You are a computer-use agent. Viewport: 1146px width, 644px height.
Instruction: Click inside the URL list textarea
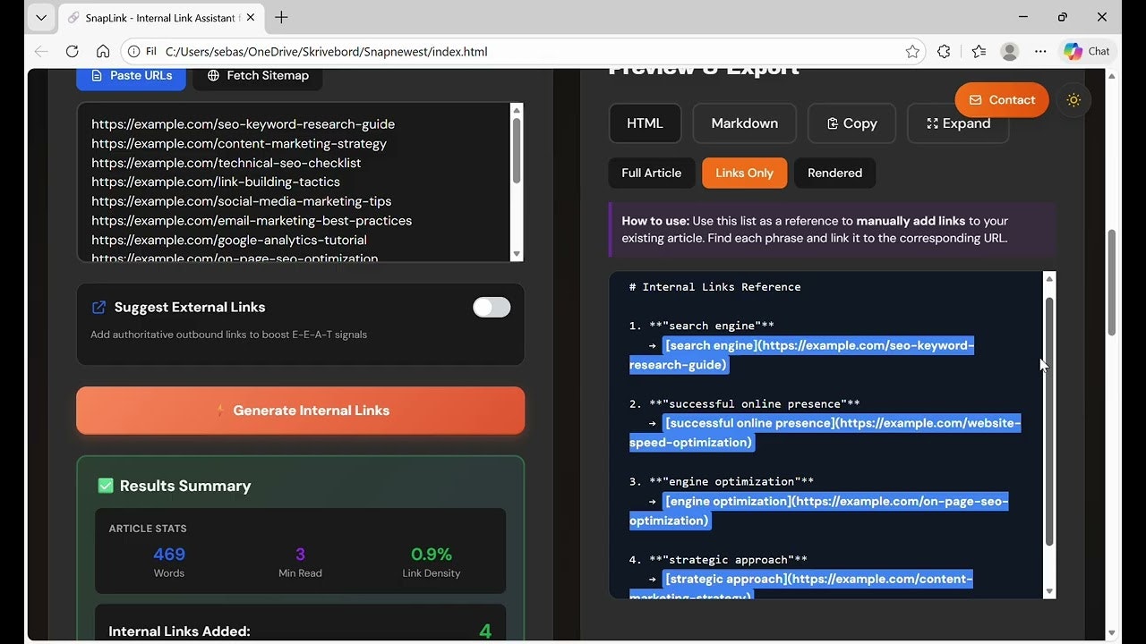coord(293,182)
